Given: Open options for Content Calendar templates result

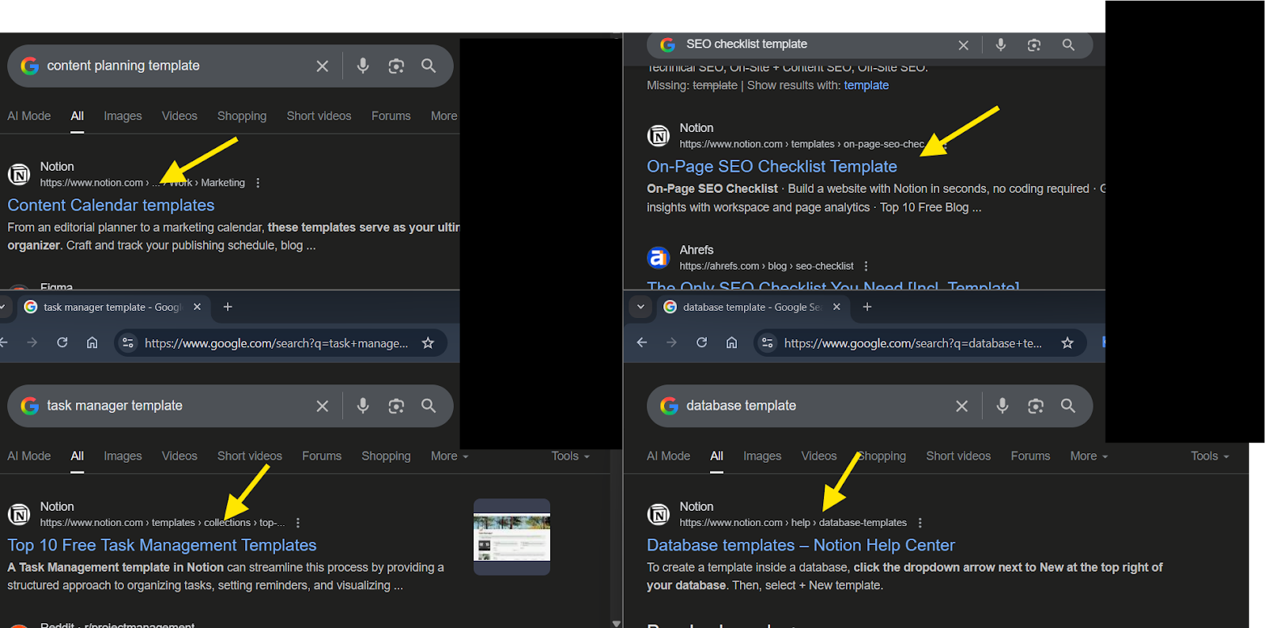Looking at the screenshot, I should tap(258, 183).
